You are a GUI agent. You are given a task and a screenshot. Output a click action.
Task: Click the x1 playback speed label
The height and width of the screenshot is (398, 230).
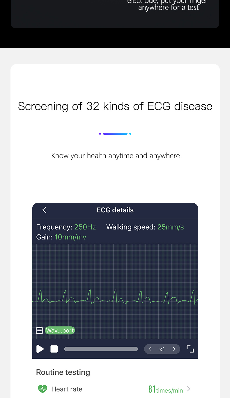pos(162,349)
